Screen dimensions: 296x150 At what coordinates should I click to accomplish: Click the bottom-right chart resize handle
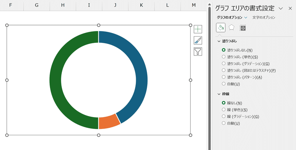click(191, 135)
